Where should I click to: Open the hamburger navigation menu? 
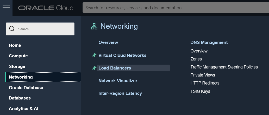(x=6, y=7)
